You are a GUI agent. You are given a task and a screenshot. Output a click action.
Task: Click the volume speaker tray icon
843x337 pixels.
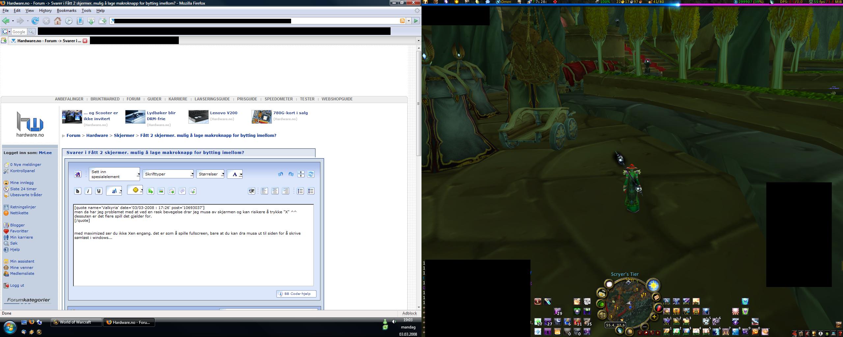394,322
